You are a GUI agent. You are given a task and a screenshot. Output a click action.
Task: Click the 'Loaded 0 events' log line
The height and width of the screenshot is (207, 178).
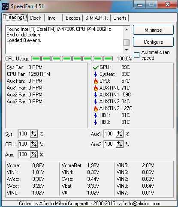coord(24,40)
